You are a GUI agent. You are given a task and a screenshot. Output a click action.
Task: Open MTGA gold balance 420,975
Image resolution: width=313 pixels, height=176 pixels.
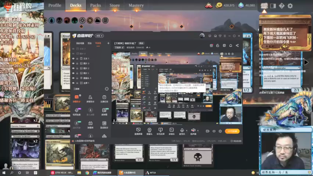click(225, 5)
